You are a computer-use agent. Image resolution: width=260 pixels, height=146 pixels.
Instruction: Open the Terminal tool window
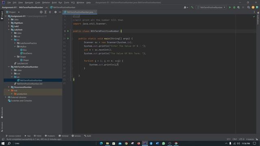point(63,136)
